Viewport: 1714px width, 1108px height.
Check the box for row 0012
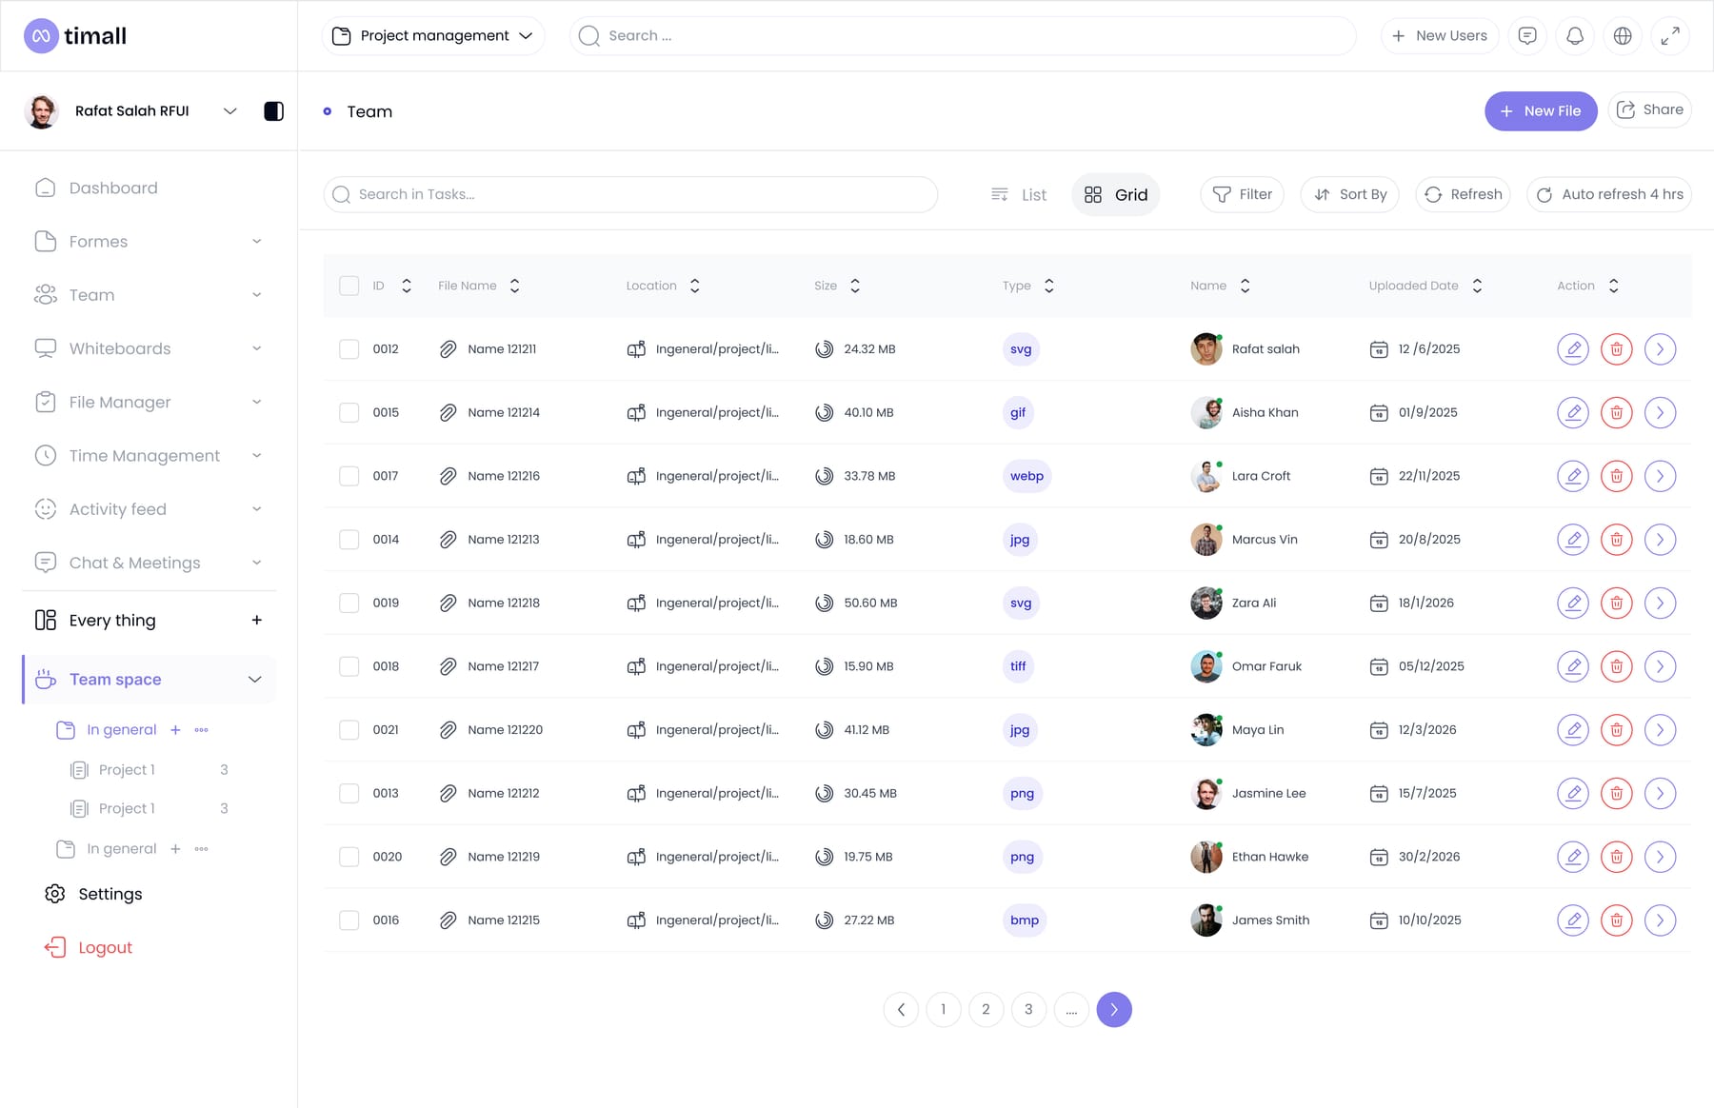click(349, 349)
